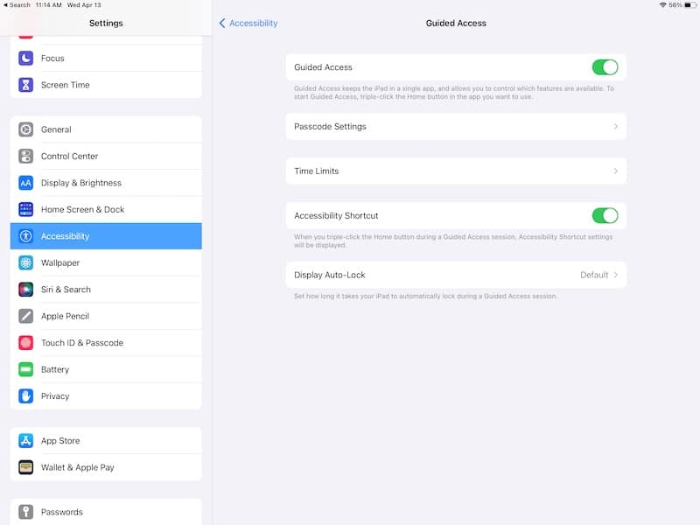Open the Siri & Search icon

tap(26, 290)
